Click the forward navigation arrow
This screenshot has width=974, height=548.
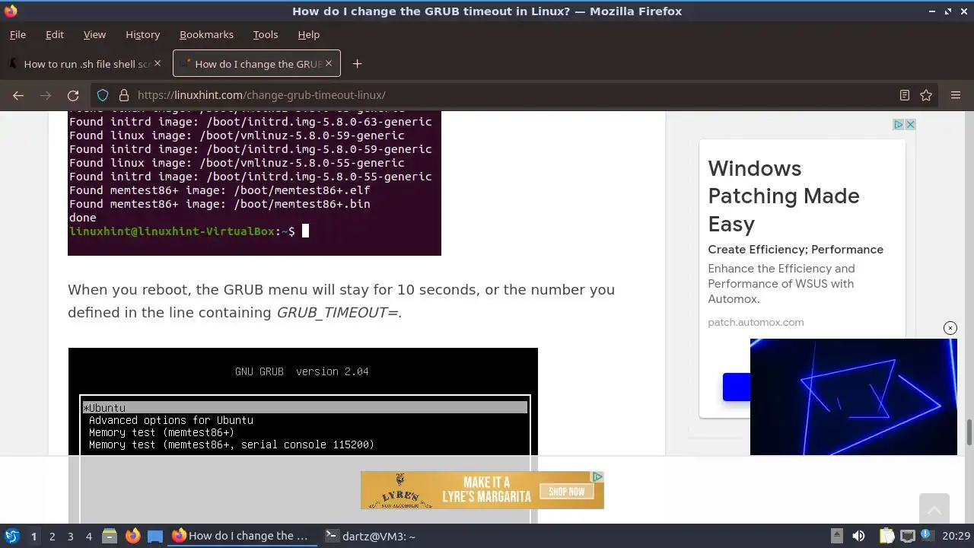click(x=46, y=95)
